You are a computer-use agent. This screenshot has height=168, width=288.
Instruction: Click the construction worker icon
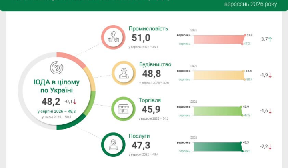(124, 73)
